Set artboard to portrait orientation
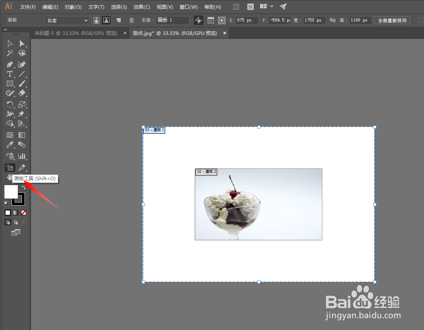The image size is (424, 330). (96, 20)
